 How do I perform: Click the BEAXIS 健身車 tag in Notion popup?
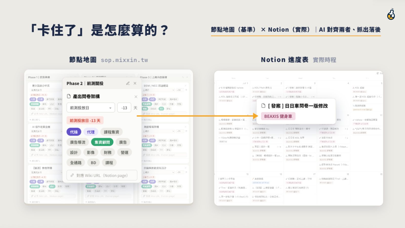pyautogui.click(x=278, y=116)
